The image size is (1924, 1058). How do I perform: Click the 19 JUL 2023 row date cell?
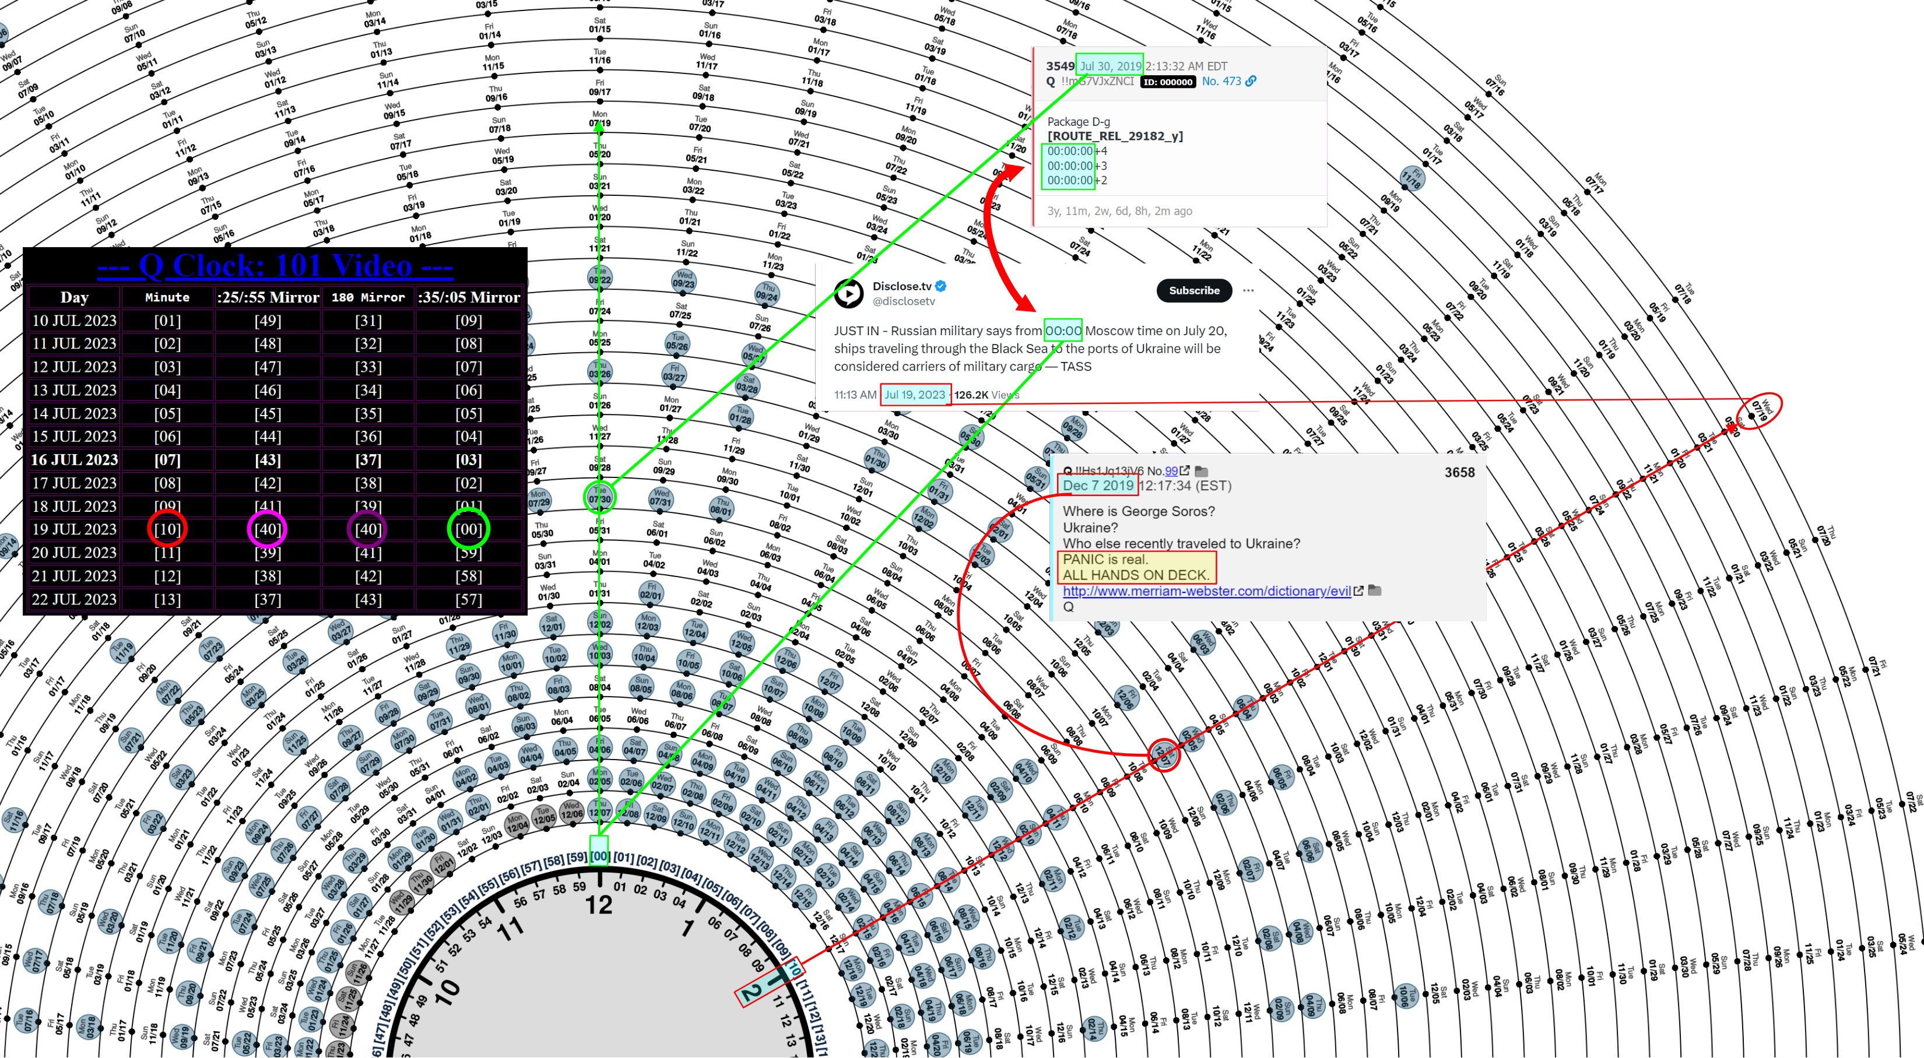point(75,529)
